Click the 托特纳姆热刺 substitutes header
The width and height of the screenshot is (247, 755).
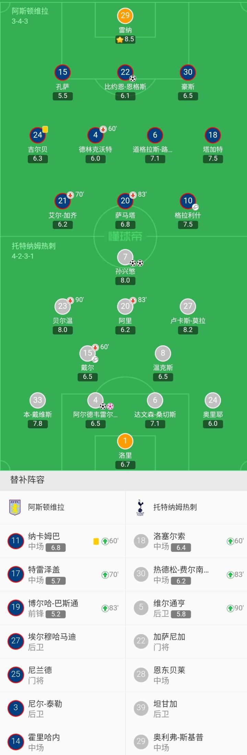(175, 507)
